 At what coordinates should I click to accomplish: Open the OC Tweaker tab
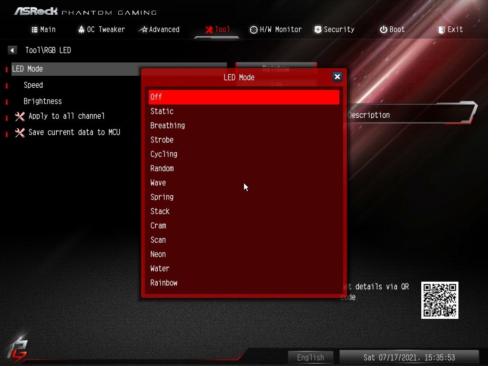102,30
